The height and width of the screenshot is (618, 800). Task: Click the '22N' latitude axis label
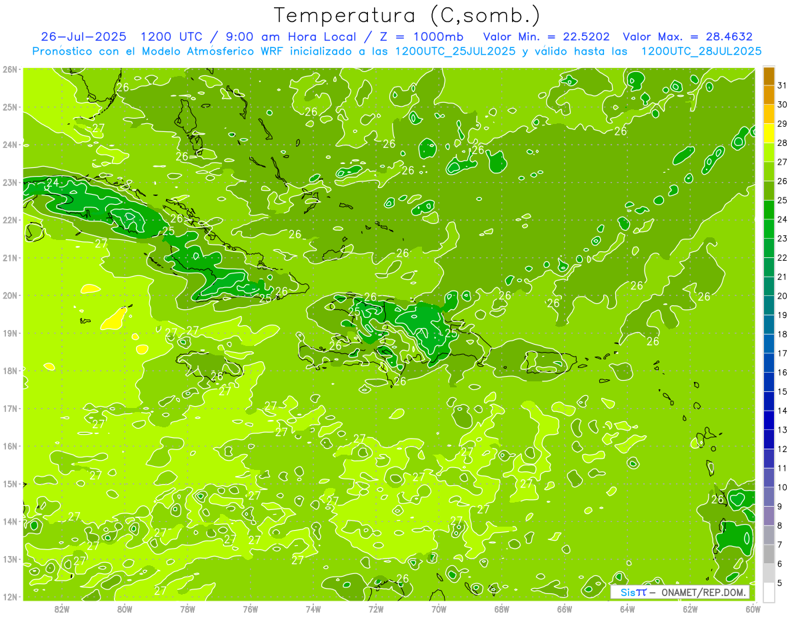(9, 220)
